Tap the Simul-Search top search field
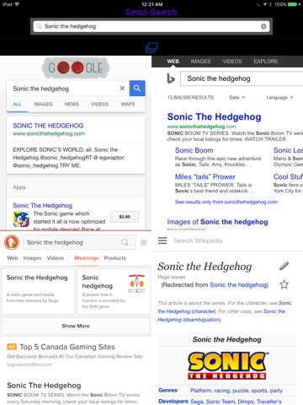Viewport: 303px width, 405px height. point(151,26)
